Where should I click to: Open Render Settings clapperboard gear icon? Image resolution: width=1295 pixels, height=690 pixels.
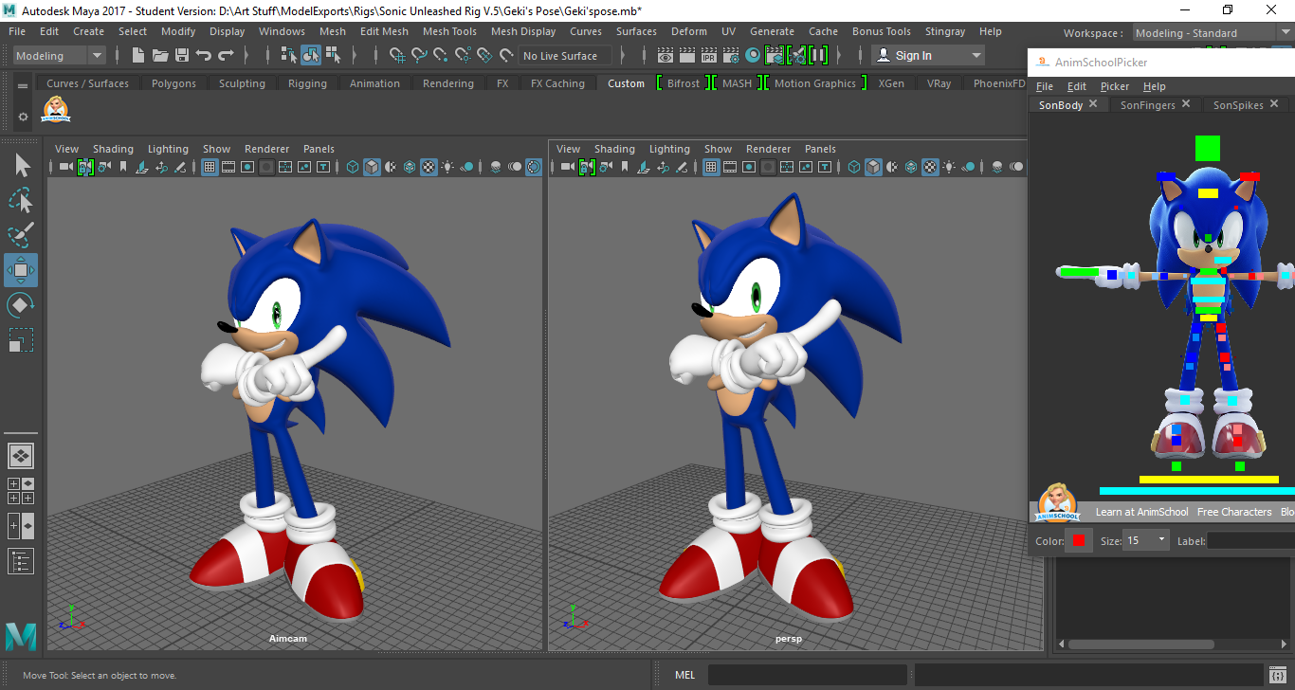pos(731,56)
